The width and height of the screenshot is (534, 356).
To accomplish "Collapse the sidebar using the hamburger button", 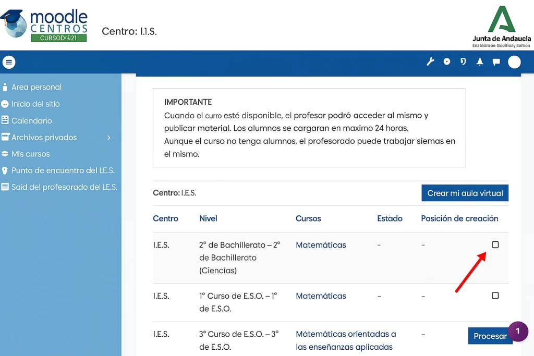I will (8, 62).
